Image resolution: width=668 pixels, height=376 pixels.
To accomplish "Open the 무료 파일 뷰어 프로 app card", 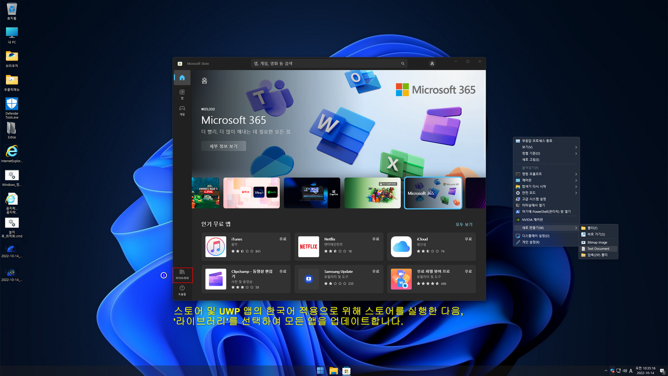I will 432,279.
